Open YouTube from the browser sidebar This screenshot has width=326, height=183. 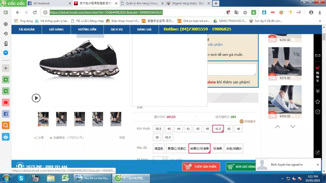pos(6,103)
